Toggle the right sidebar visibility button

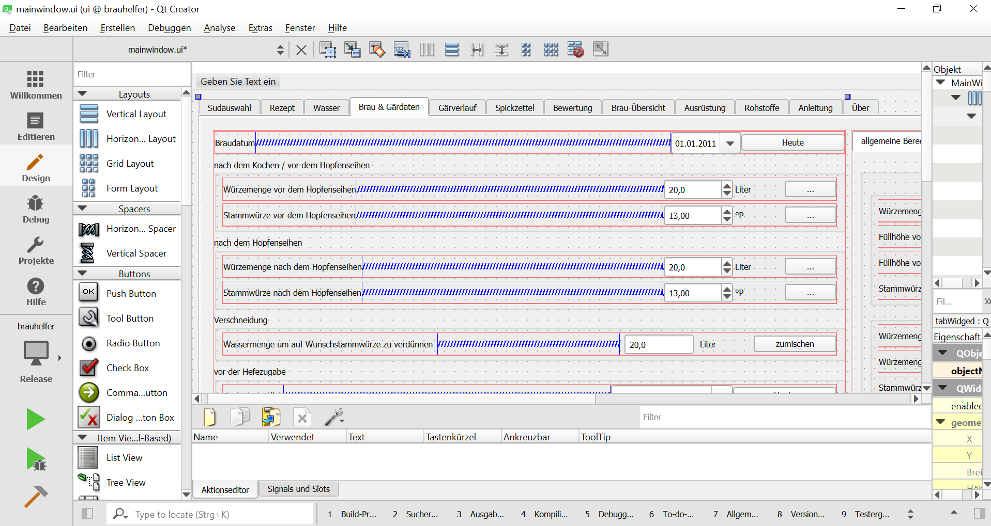tap(979, 514)
